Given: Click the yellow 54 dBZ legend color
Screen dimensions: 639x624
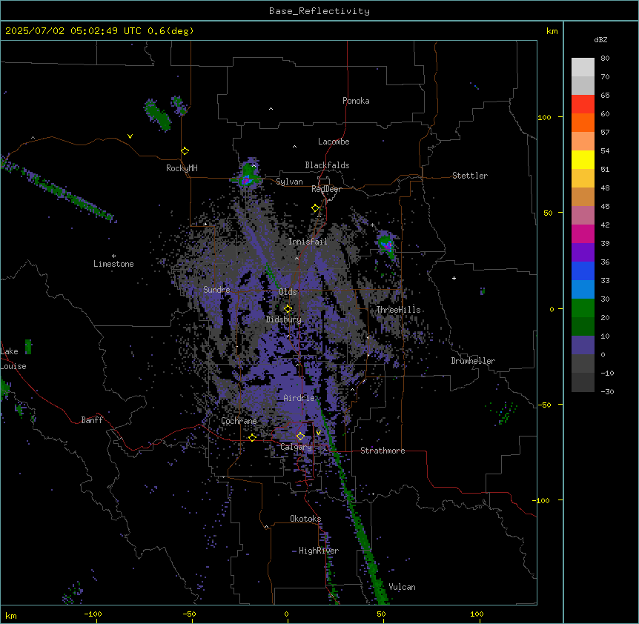Looking at the screenshot, I should click(583, 159).
